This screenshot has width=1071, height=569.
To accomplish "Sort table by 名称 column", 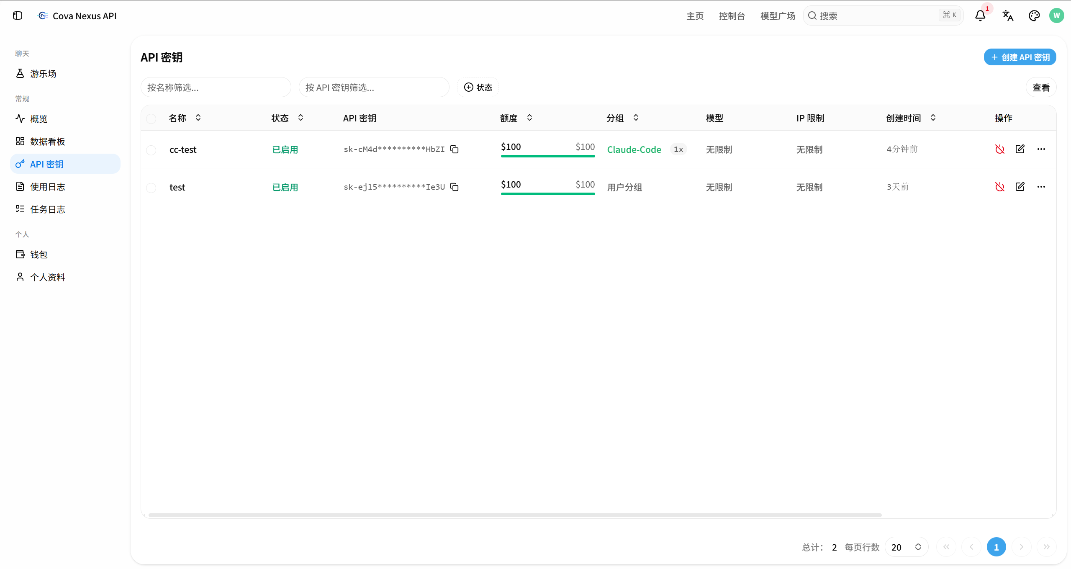I will tap(185, 118).
